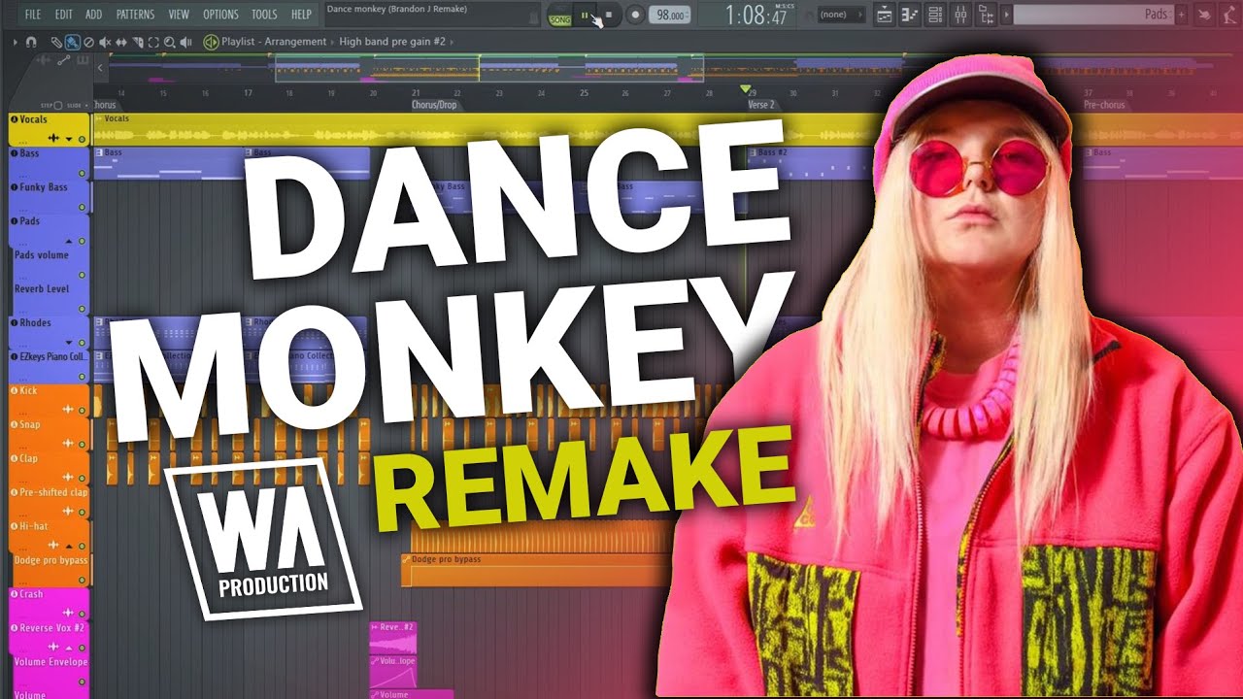The width and height of the screenshot is (1243, 699).
Task: Collapse the Rhodes track group arrow
Action: click(69, 343)
